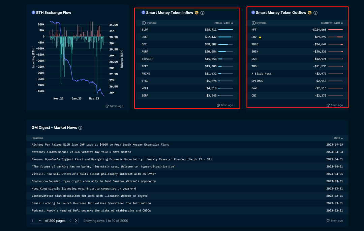Open info tooltip next to Smart Money Token Inflow title
The image size is (364, 231).
(203, 13)
